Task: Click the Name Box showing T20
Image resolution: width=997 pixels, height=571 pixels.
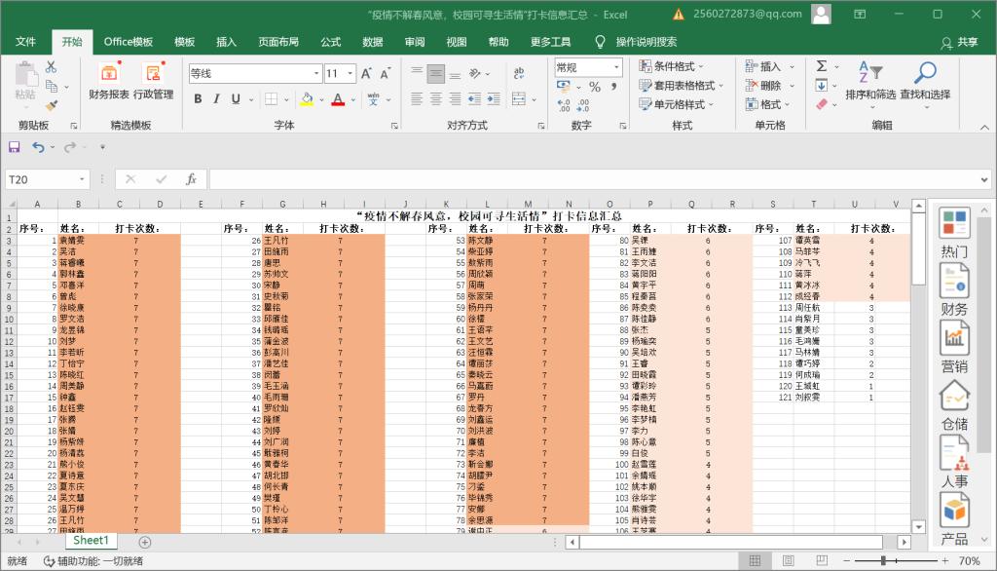Action: (x=47, y=179)
